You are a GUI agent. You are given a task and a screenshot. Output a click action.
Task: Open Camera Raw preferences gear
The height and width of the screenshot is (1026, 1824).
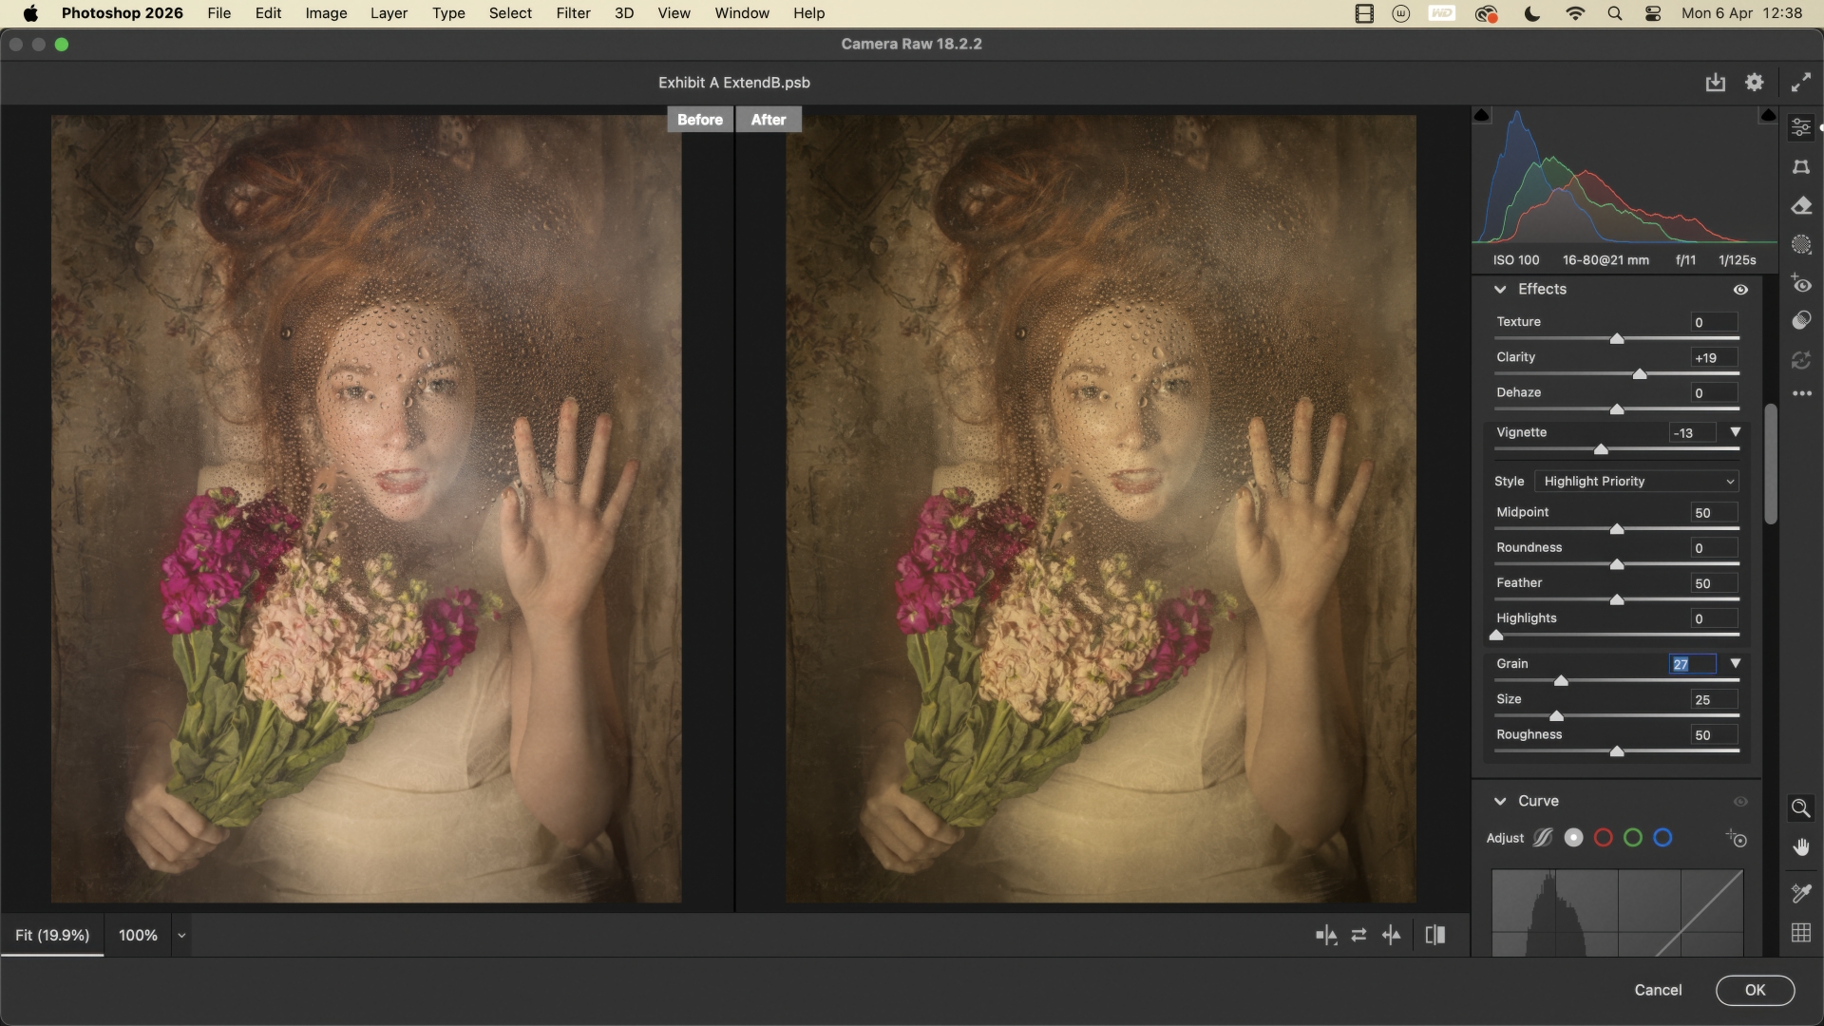(1755, 83)
